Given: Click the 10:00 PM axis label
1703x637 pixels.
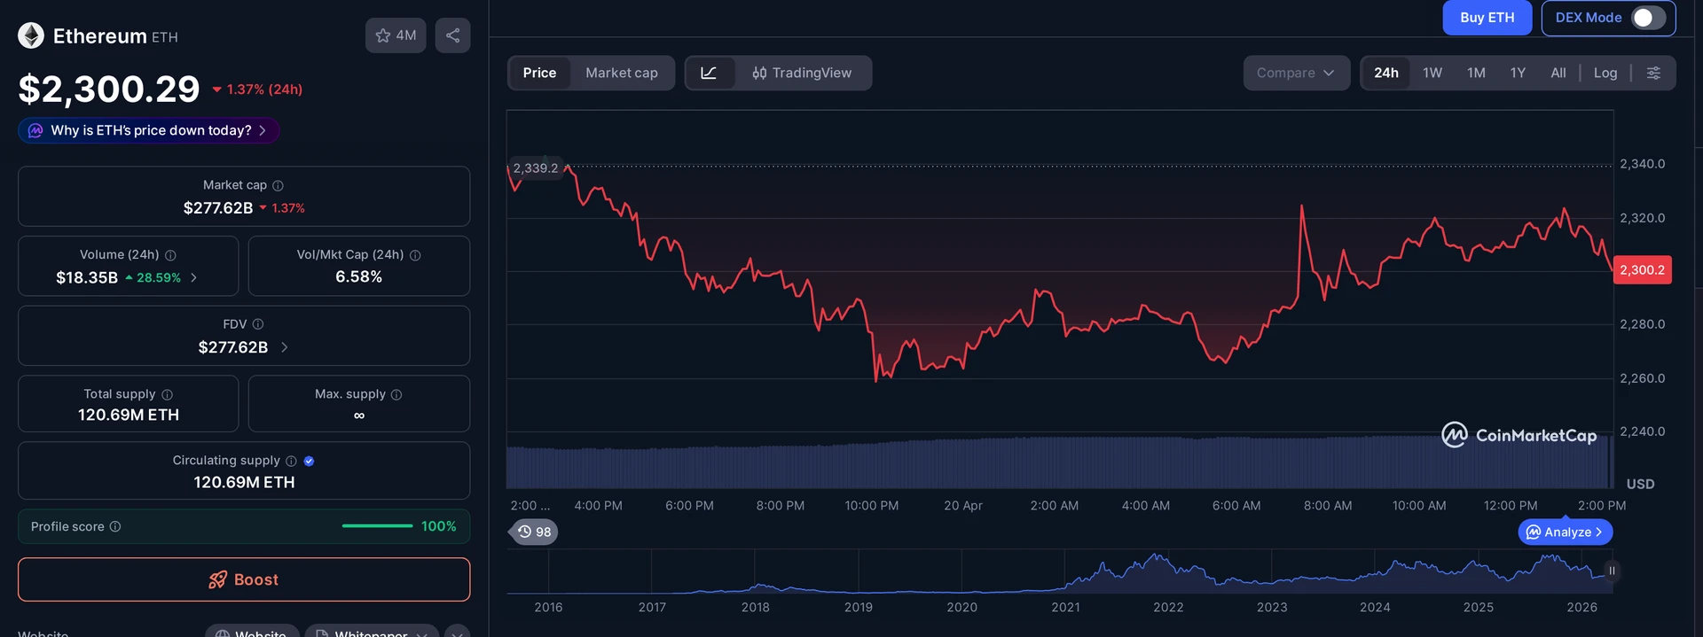Looking at the screenshot, I should (871, 506).
